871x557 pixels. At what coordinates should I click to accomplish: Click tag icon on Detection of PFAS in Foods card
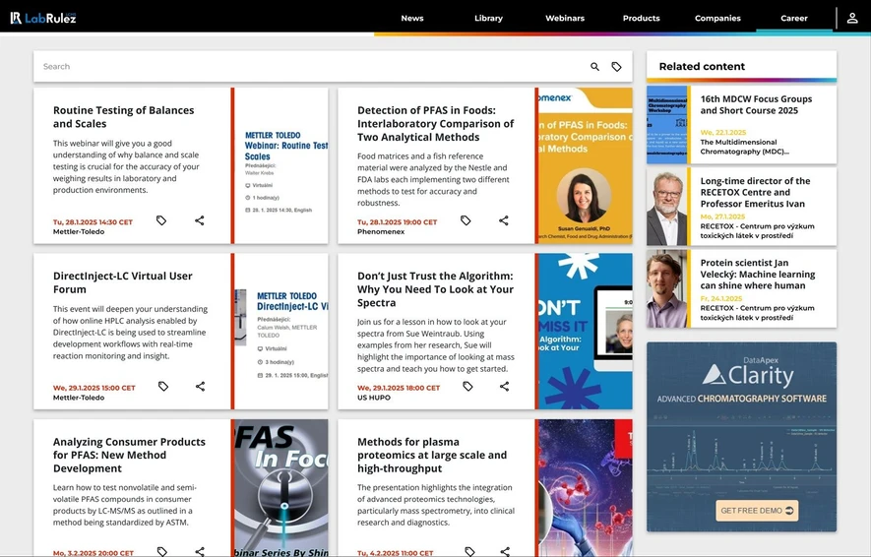tap(466, 220)
